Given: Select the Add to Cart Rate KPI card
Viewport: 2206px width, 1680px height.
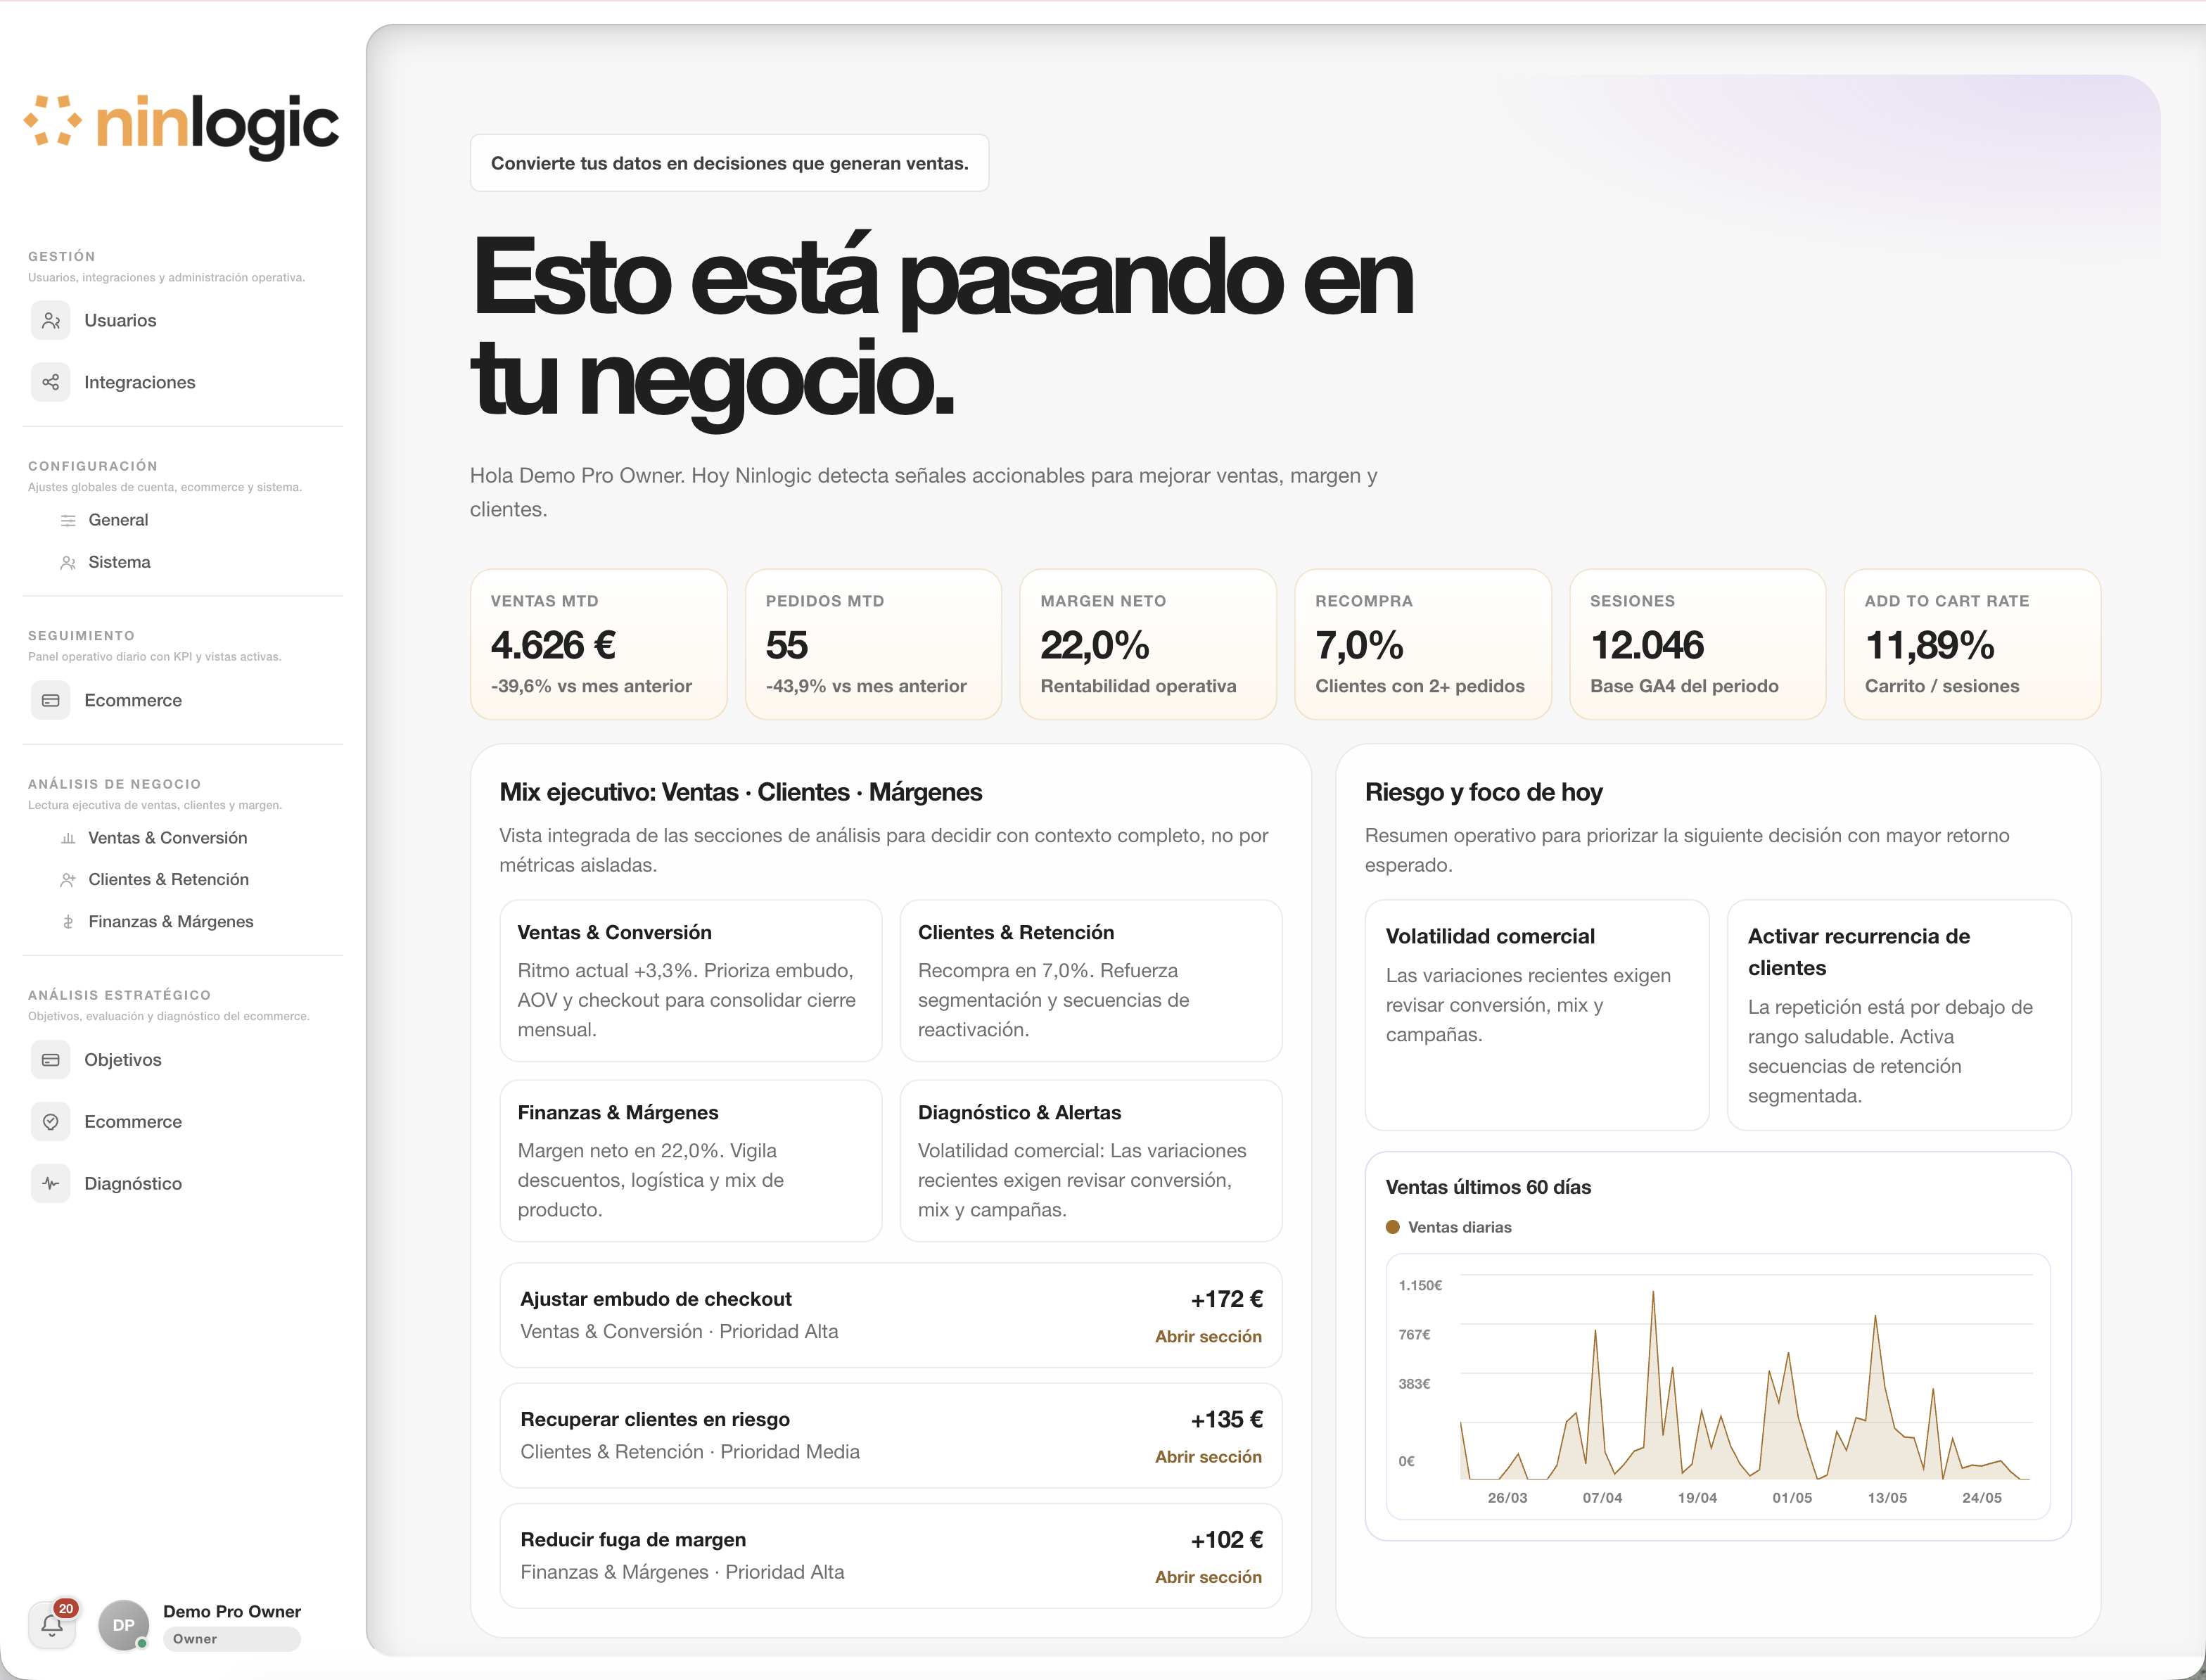Looking at the screenshot, I should pos(1972,645).
